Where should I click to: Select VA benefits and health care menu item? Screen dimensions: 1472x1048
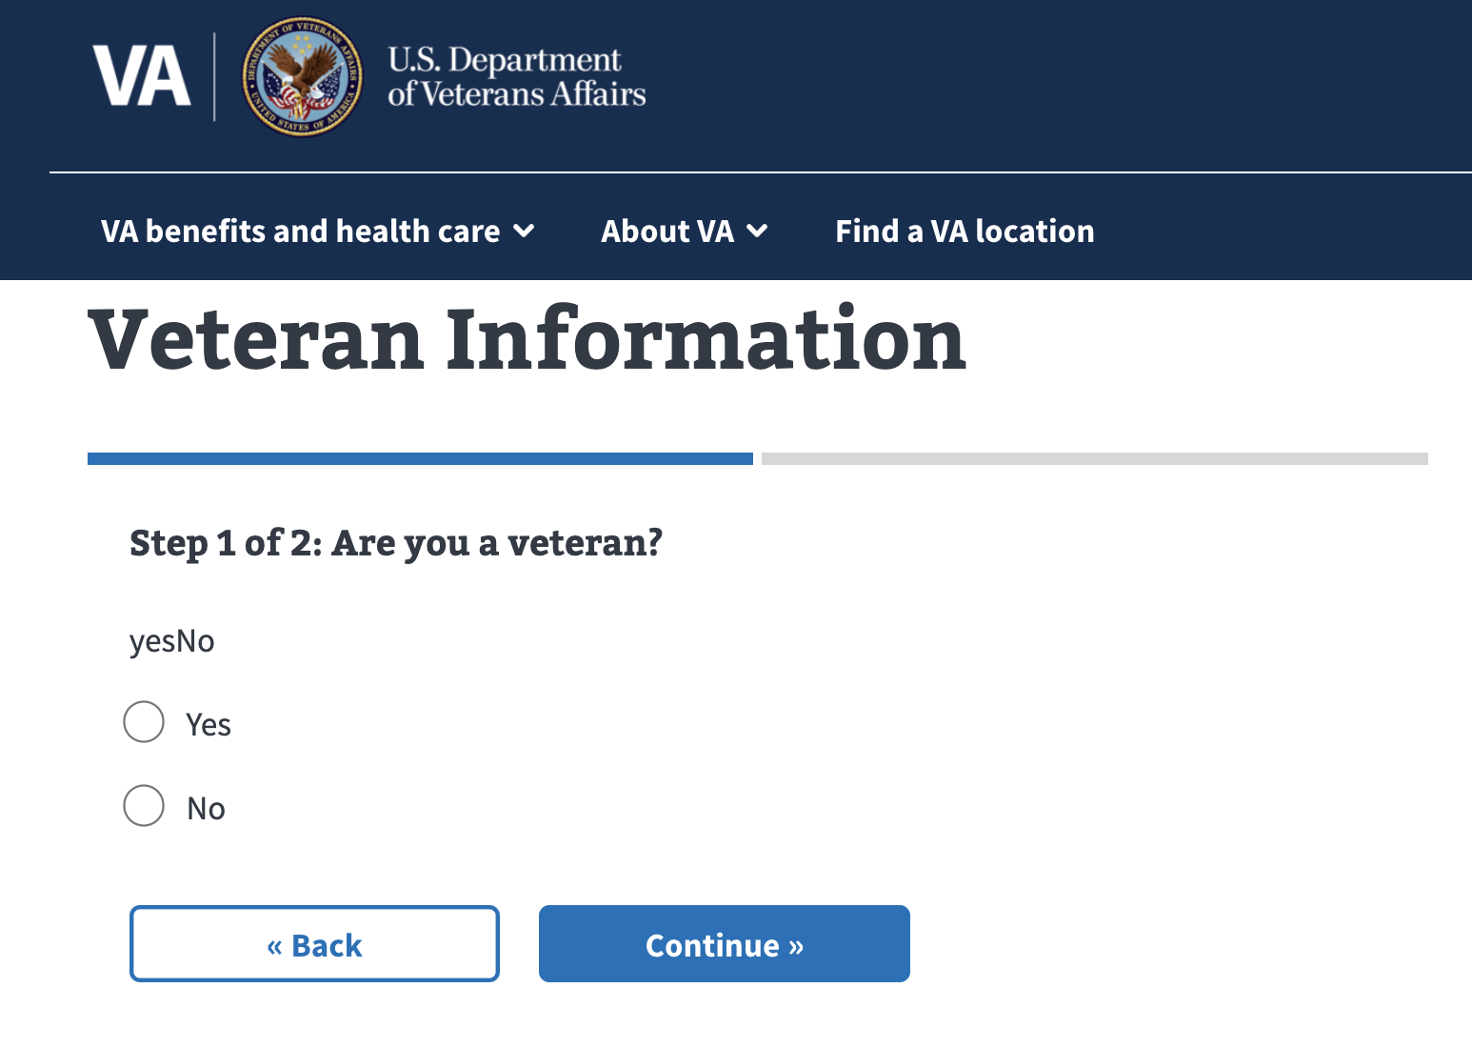[x=300, y=231]
